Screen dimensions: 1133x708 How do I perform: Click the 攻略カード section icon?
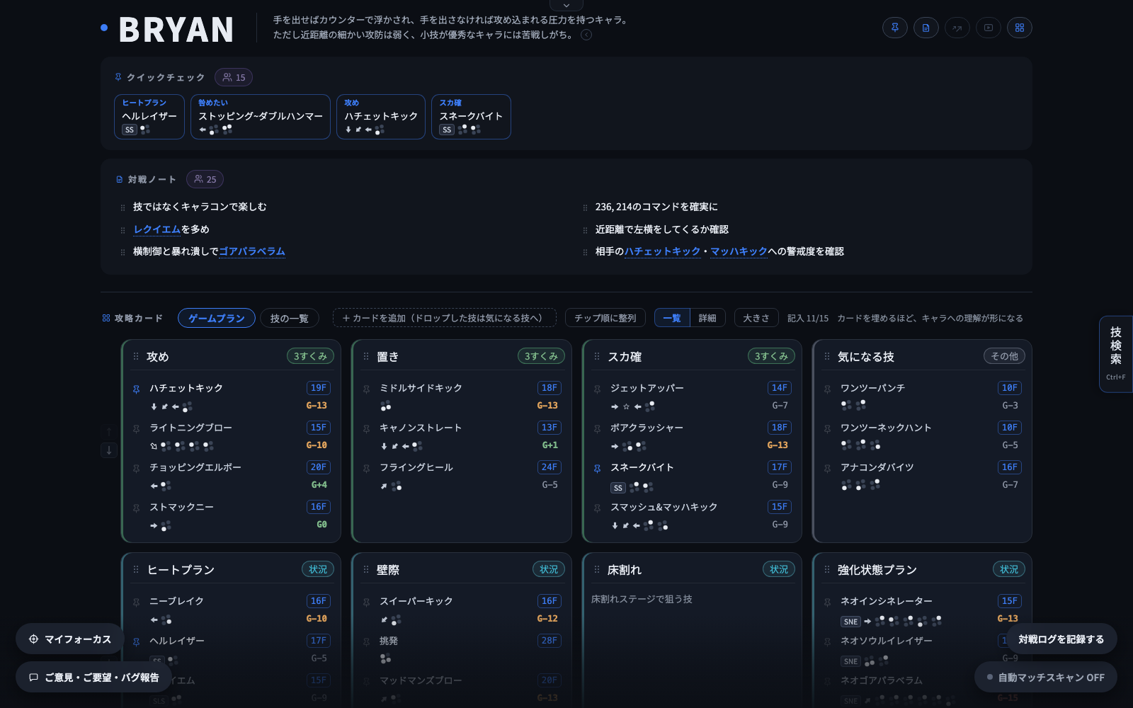[x=106, y=318]
